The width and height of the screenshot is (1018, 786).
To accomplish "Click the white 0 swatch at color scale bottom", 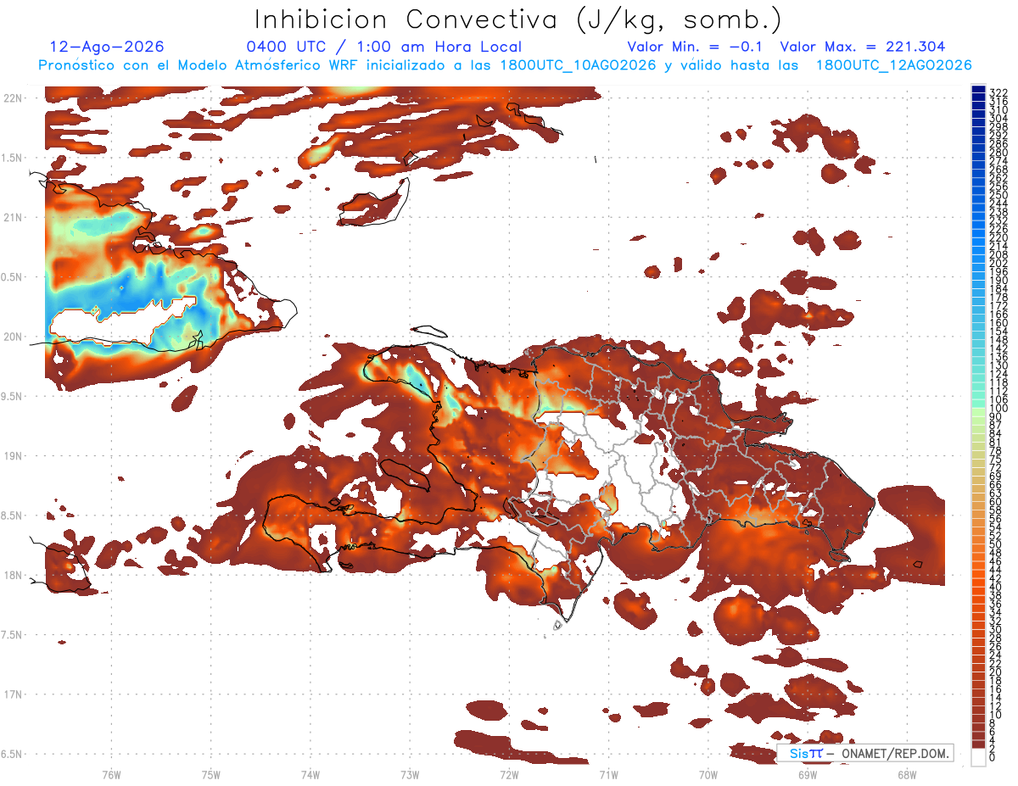I will (x=979, y=757).
